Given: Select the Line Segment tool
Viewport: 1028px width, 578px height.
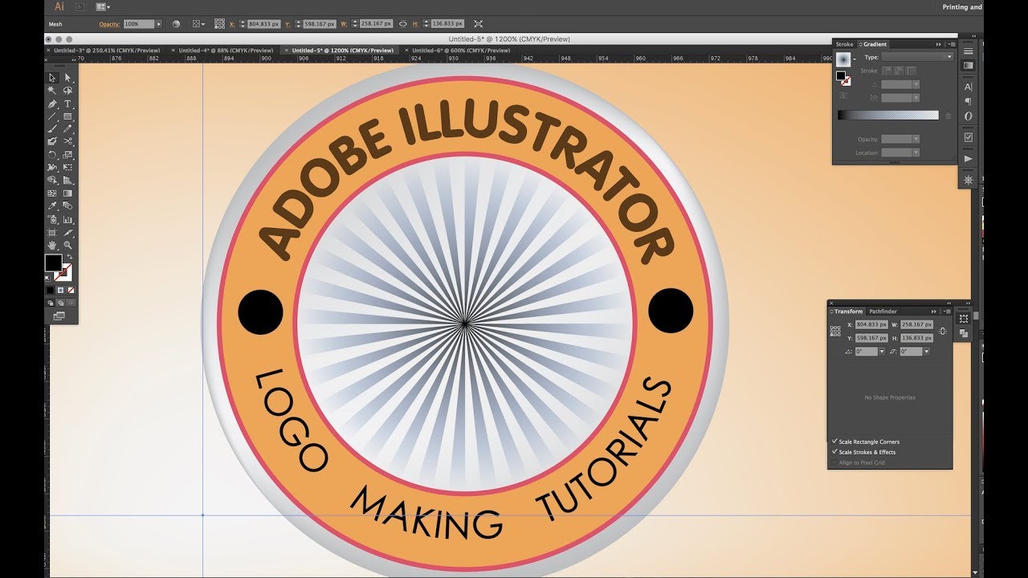Looking at the screenshot, I should pyautogui.click(x=52, y=116).
